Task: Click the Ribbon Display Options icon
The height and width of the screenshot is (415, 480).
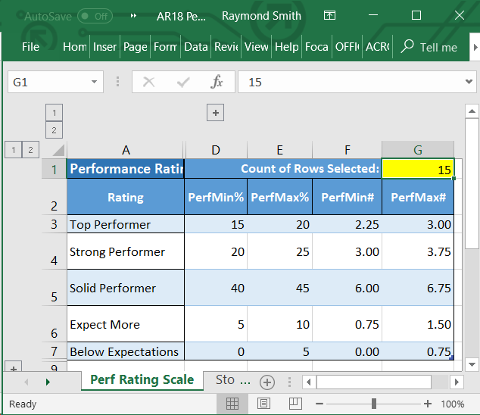Action: point(329,15)
